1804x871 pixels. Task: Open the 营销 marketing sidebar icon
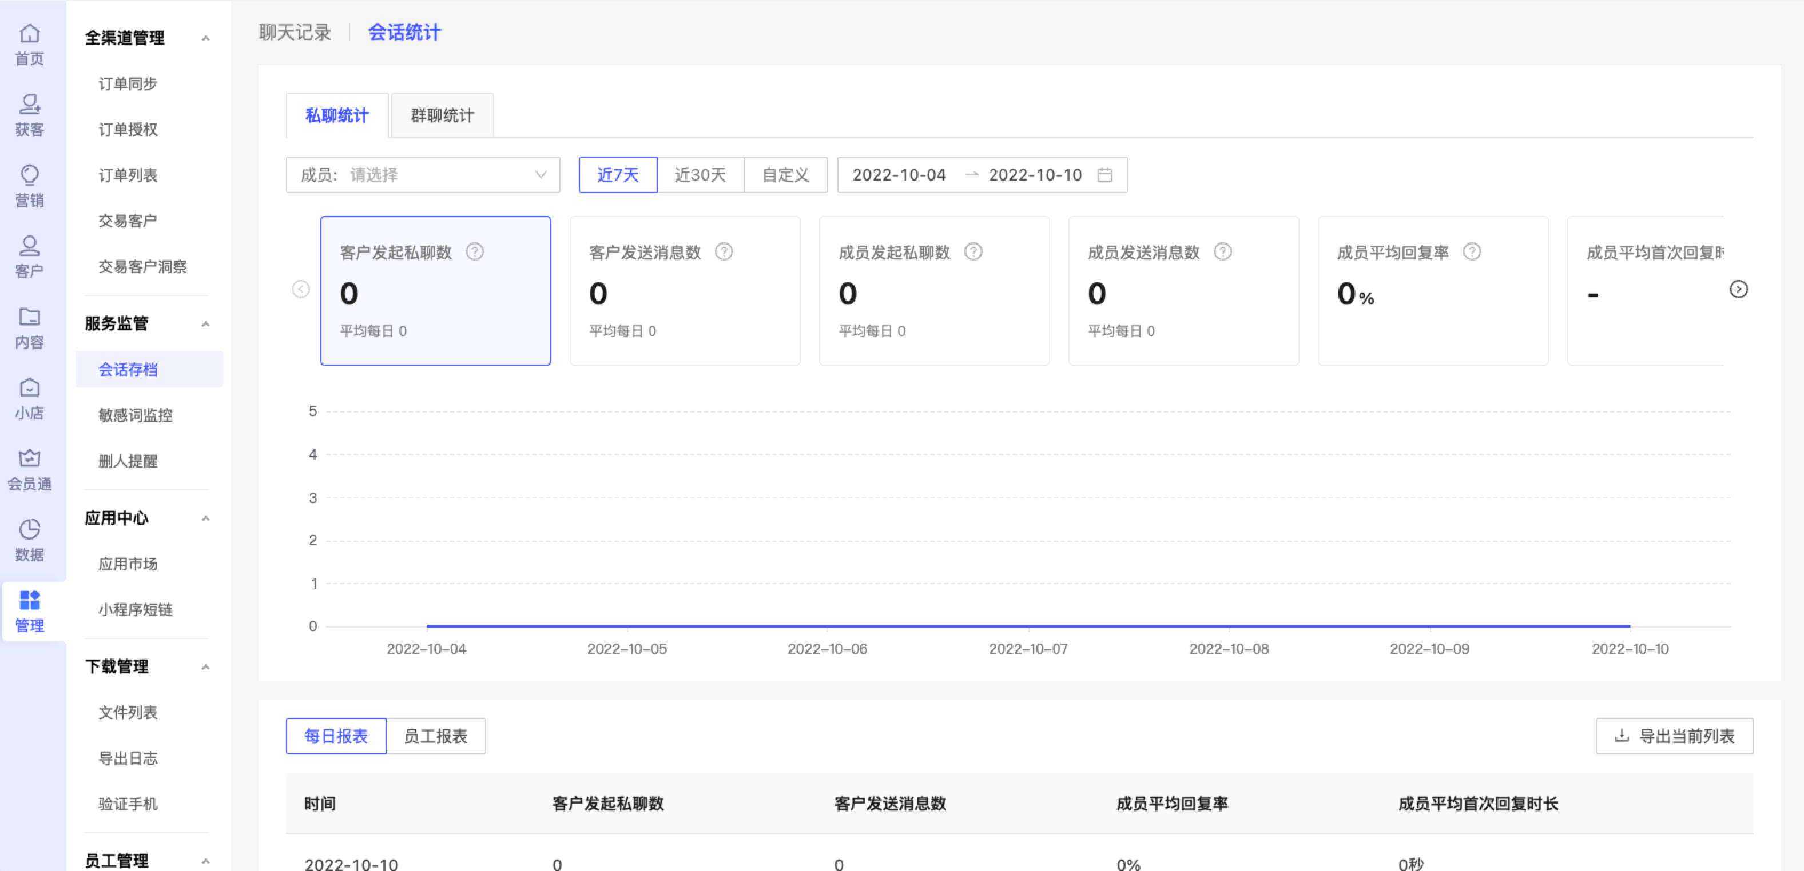pyautogui.click(x=29, y=185)
